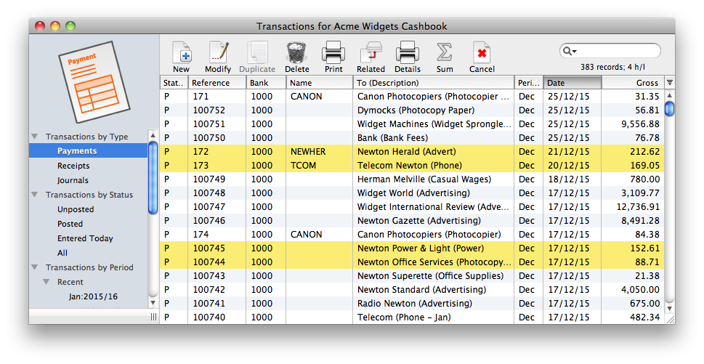Show All transactions by status
The height and width of the screenshot is (364, 704).
tap(62, 253)
